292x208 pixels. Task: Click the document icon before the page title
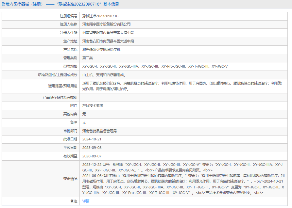click(x=4, y=4)
